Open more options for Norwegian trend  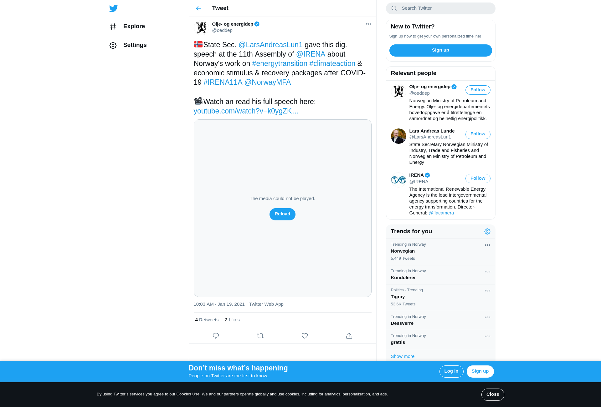(x=487, y=245)
